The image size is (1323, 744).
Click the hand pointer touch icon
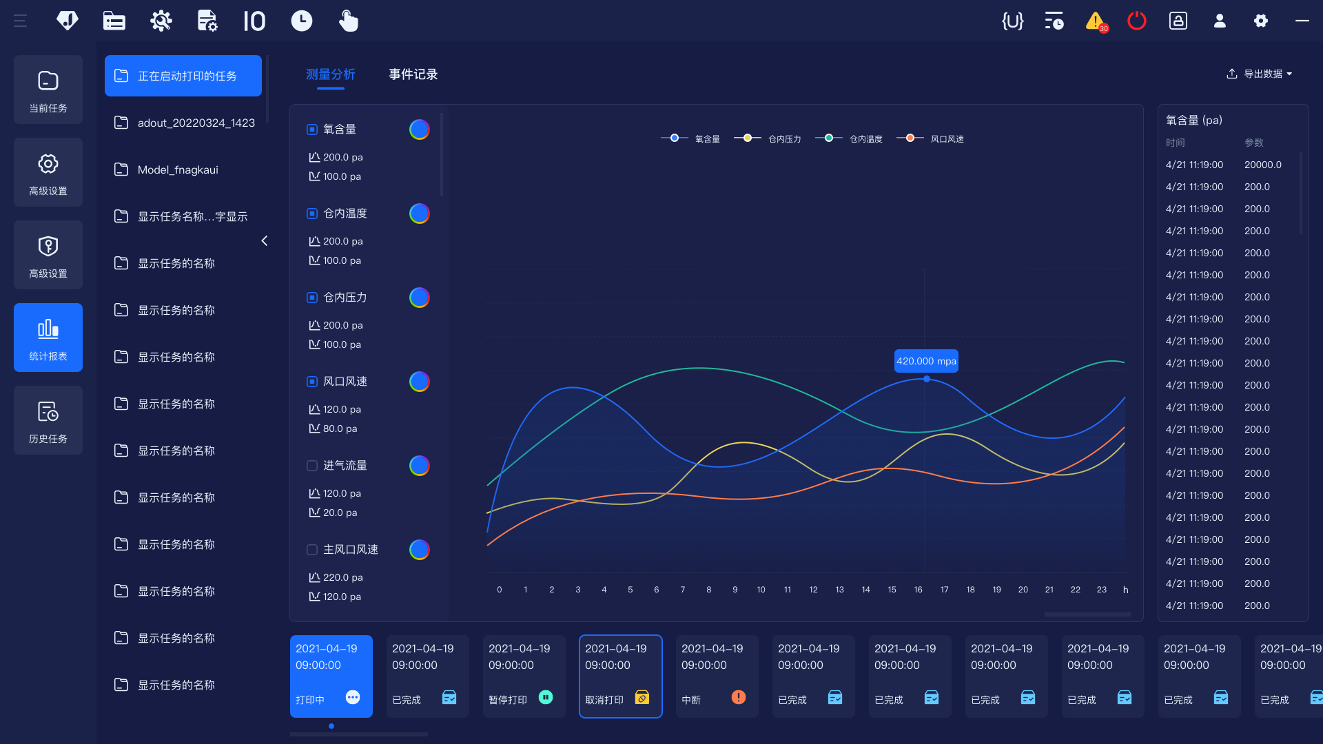349,21
